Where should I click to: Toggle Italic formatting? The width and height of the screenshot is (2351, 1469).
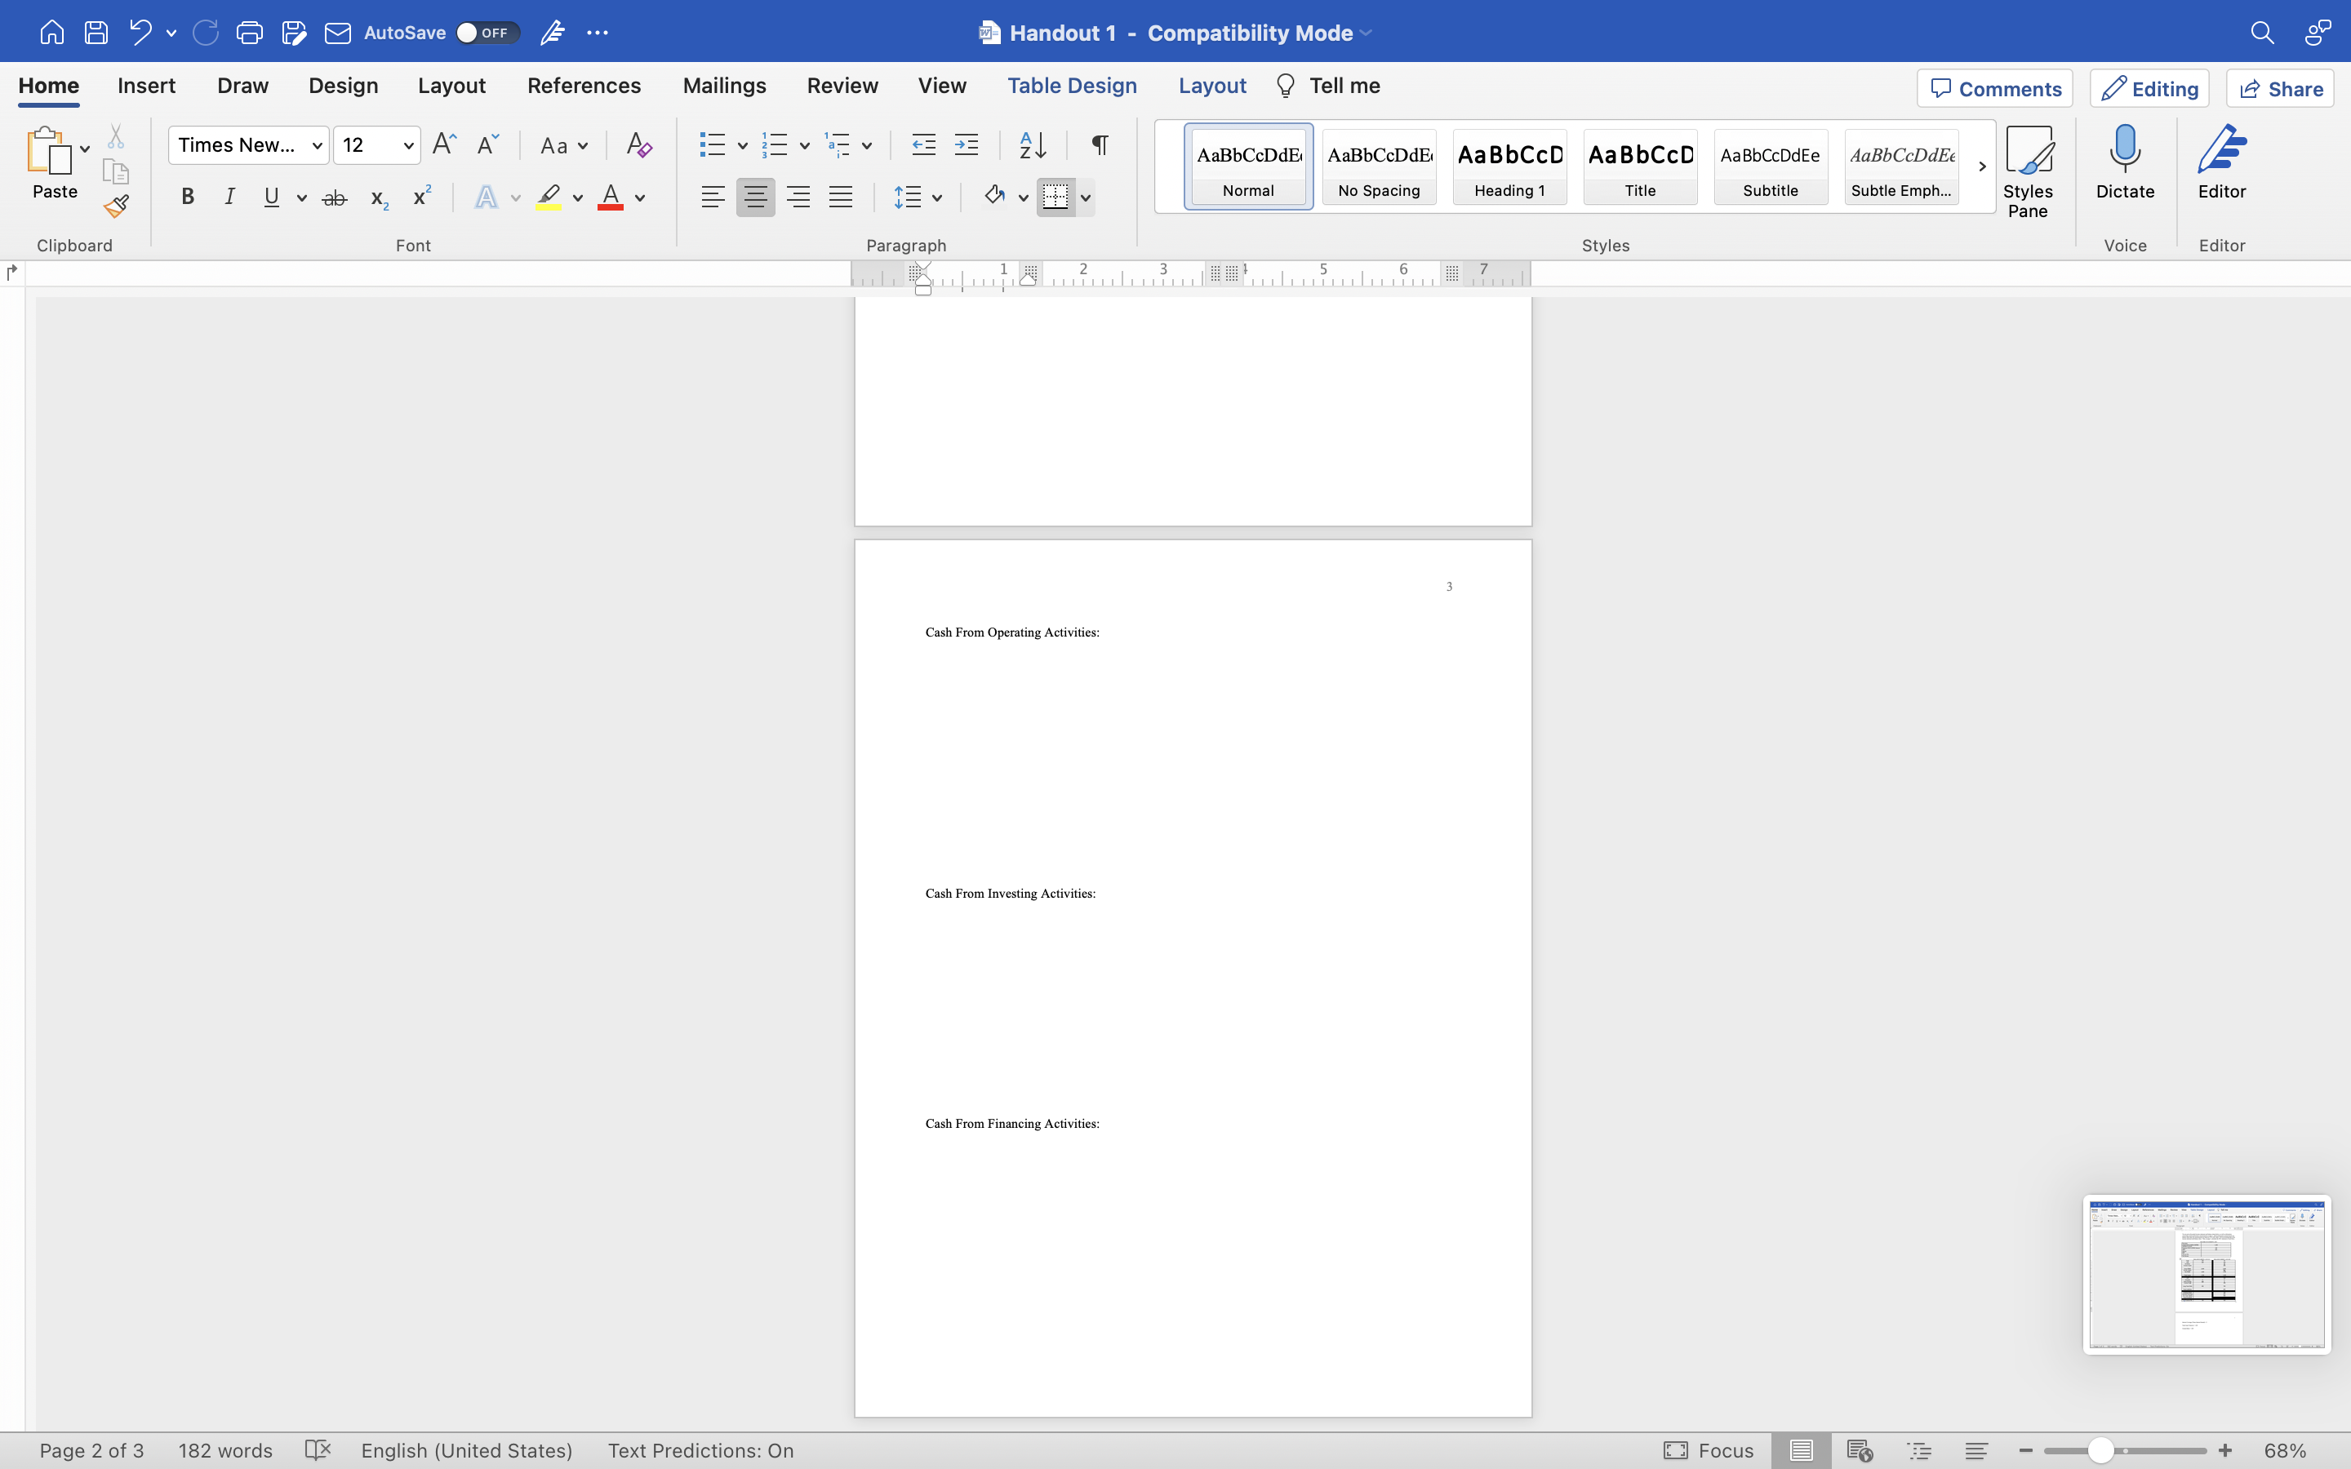[229, 197]
